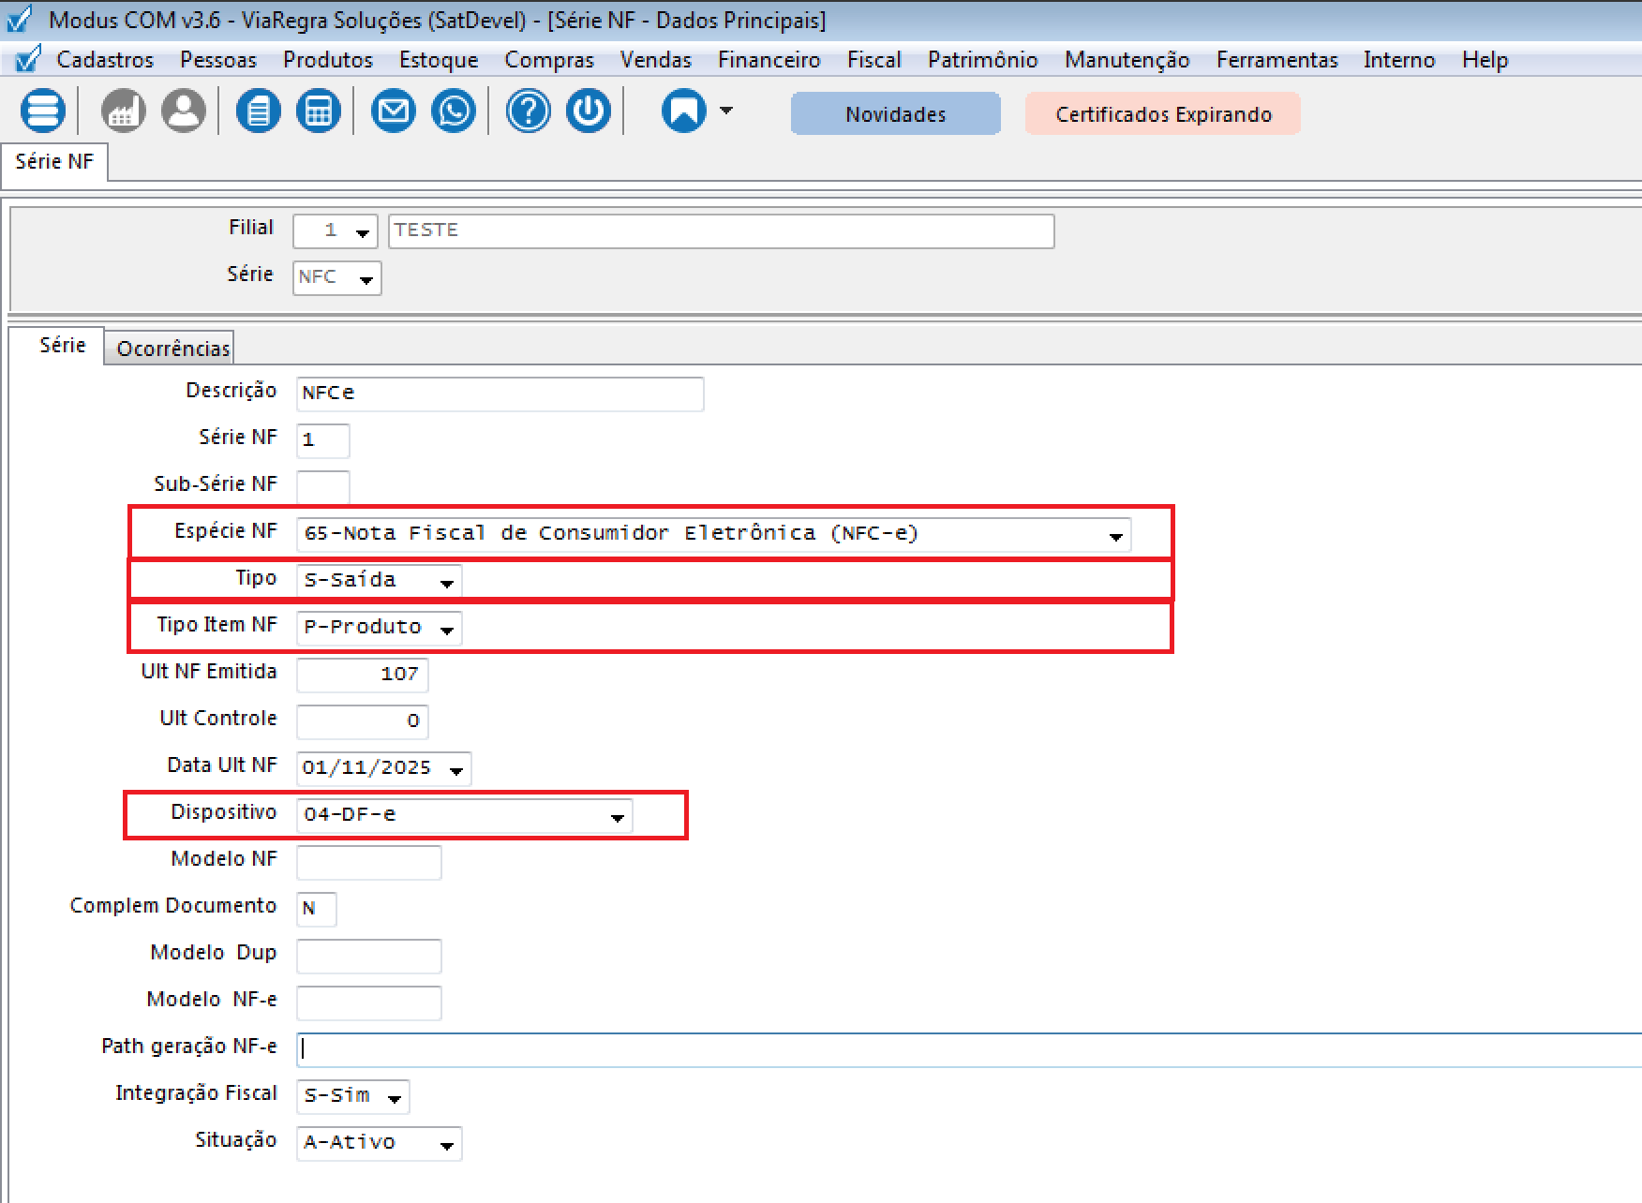Screen dimensions: 1642x1203
Task: Click the Descrição input field
Action: tap(500, 394)
